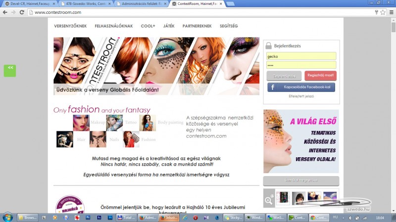396x222 pixels.
Task: Close the active ContestRoom tab
Action: tap(221, 4)
